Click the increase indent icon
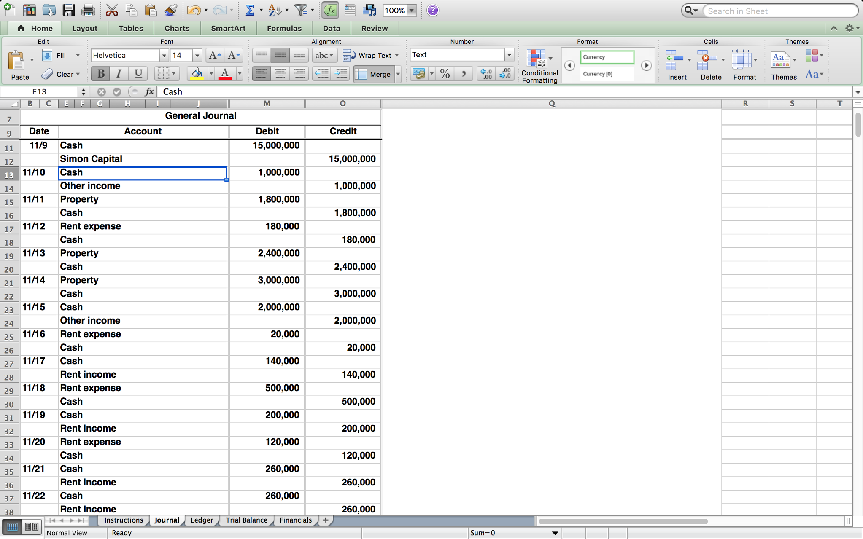Viewport: 863px width, 539px height. (340, 74)
